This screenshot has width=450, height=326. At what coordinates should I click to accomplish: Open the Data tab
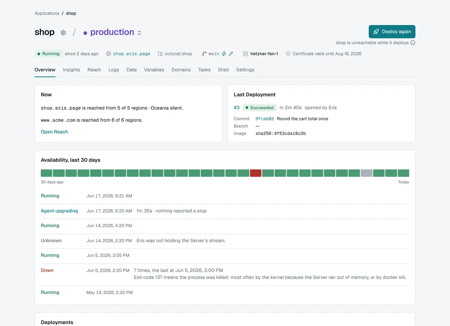click(132, 70)
